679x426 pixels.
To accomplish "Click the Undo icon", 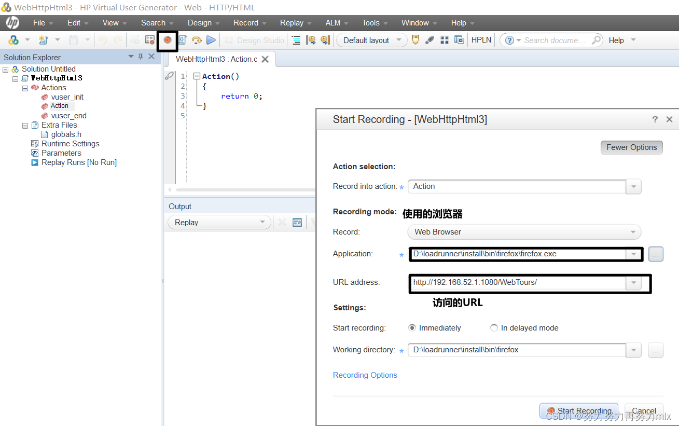I will click(x=103, y=40).
